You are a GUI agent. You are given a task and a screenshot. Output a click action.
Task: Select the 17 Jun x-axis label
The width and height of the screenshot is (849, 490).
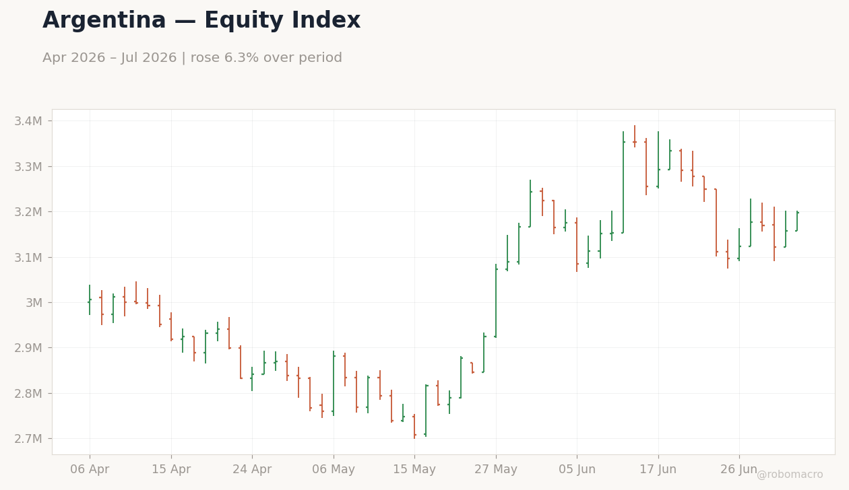click(658, 469)
